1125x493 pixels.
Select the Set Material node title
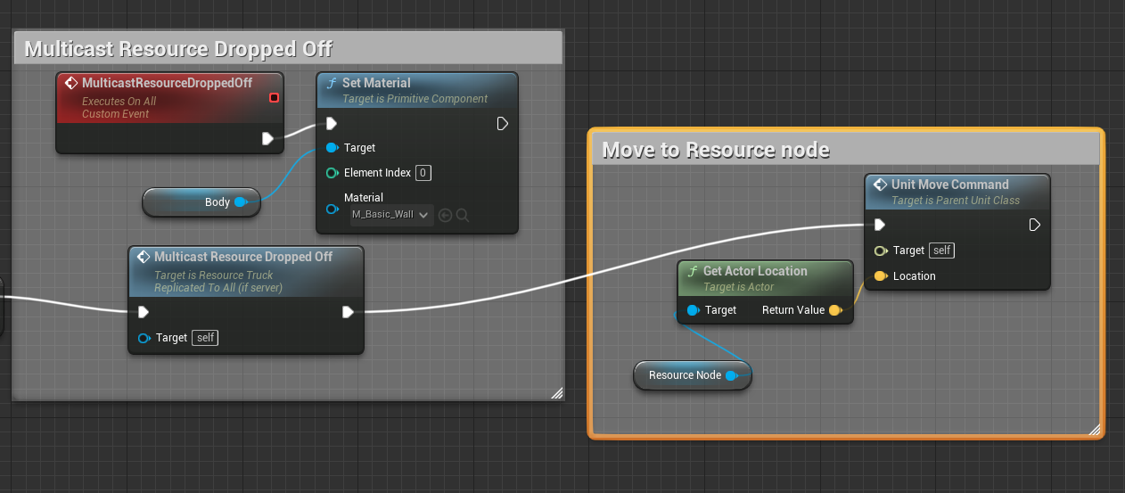(x=376, y=83)
